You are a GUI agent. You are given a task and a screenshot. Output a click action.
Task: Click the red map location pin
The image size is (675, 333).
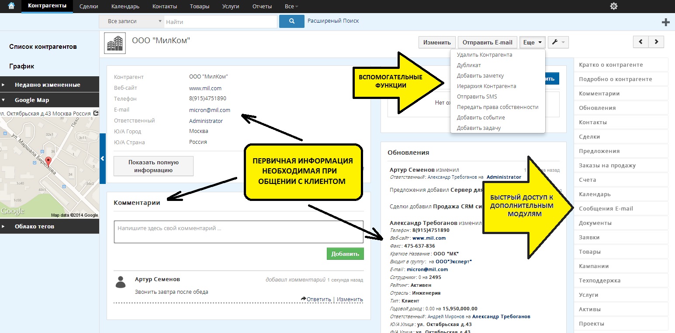[x=48, y=162]
